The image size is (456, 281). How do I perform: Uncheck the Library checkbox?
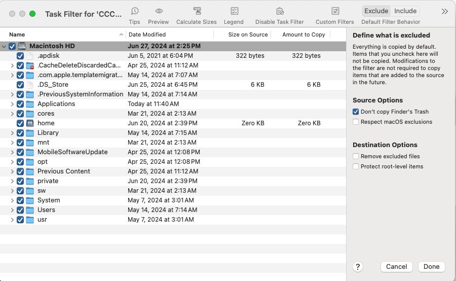pyautogui.click(x=20, y=133)
